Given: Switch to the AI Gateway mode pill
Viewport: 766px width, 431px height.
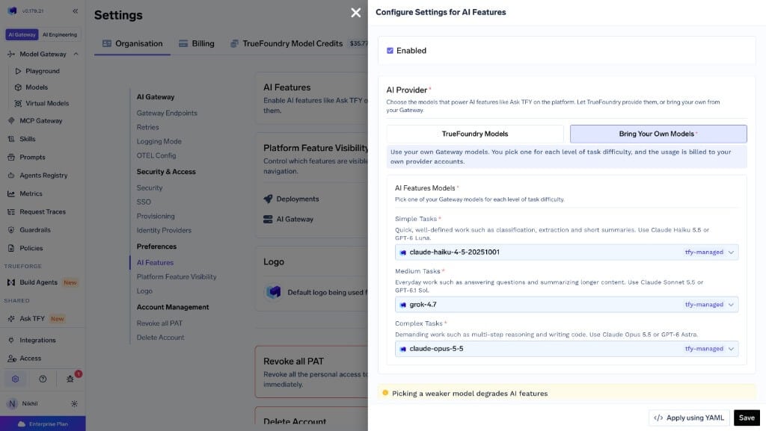Looking at the screenshot, I should (22, 34).
